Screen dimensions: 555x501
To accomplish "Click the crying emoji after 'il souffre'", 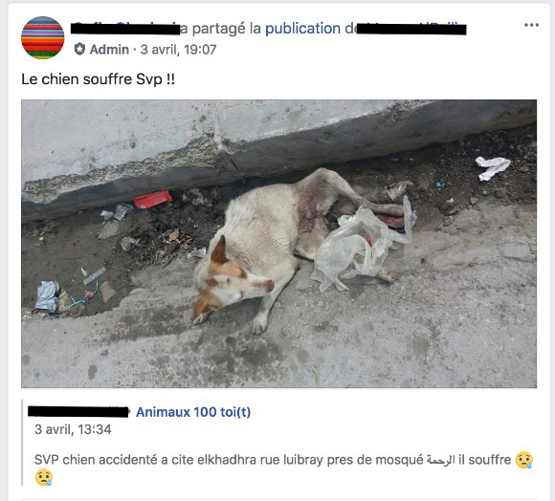I will point(524,460).
